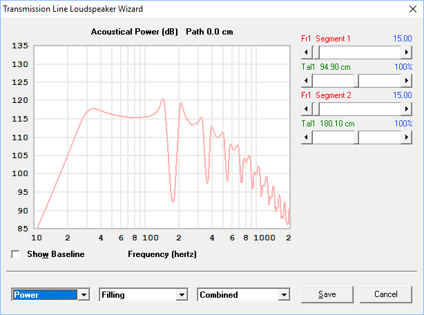
Task: Click the Cancel button
Action: pyautogui.click(x=385, y=294)
